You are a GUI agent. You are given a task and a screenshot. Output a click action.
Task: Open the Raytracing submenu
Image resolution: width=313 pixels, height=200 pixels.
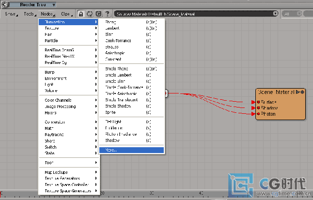click(x=69, y=135)
